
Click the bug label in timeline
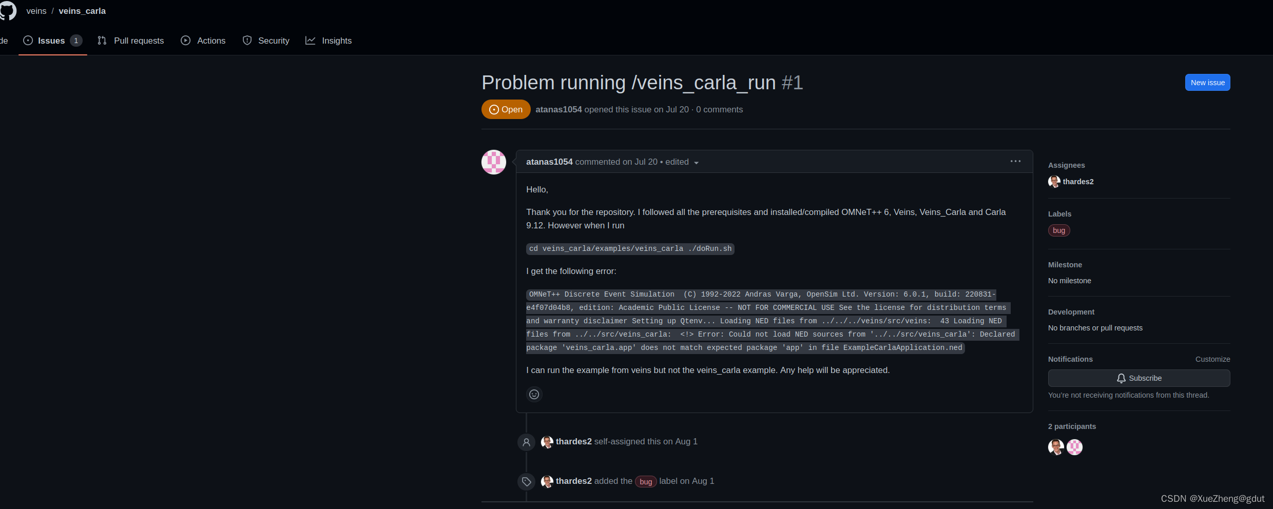pos(646,482)
